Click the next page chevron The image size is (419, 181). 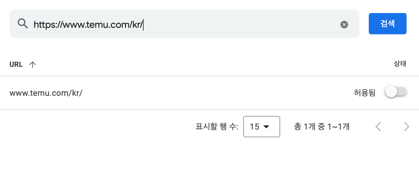407,127
